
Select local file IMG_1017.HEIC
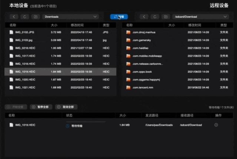(60, 56)
